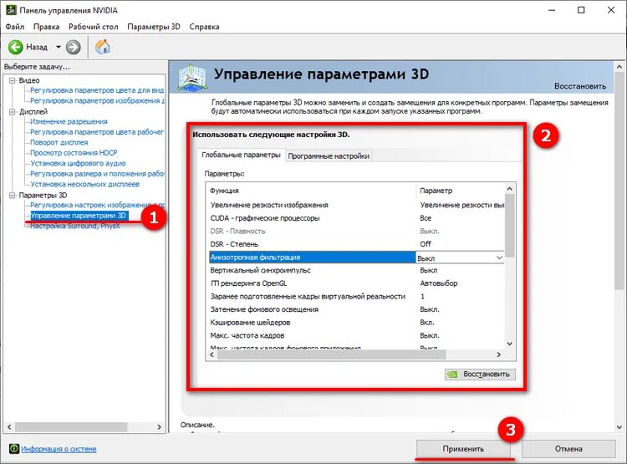Click the Применить button
This screenshot has width=627, height=464.
[x=463, y=449]
